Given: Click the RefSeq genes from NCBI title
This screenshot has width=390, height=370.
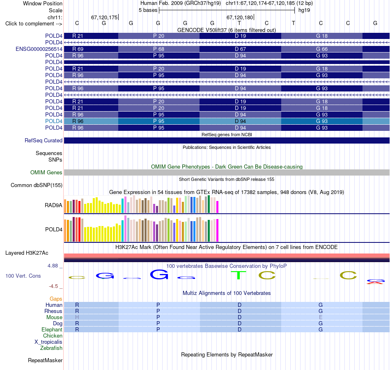Looking at the screenshot, I should [x=227, y=135].
